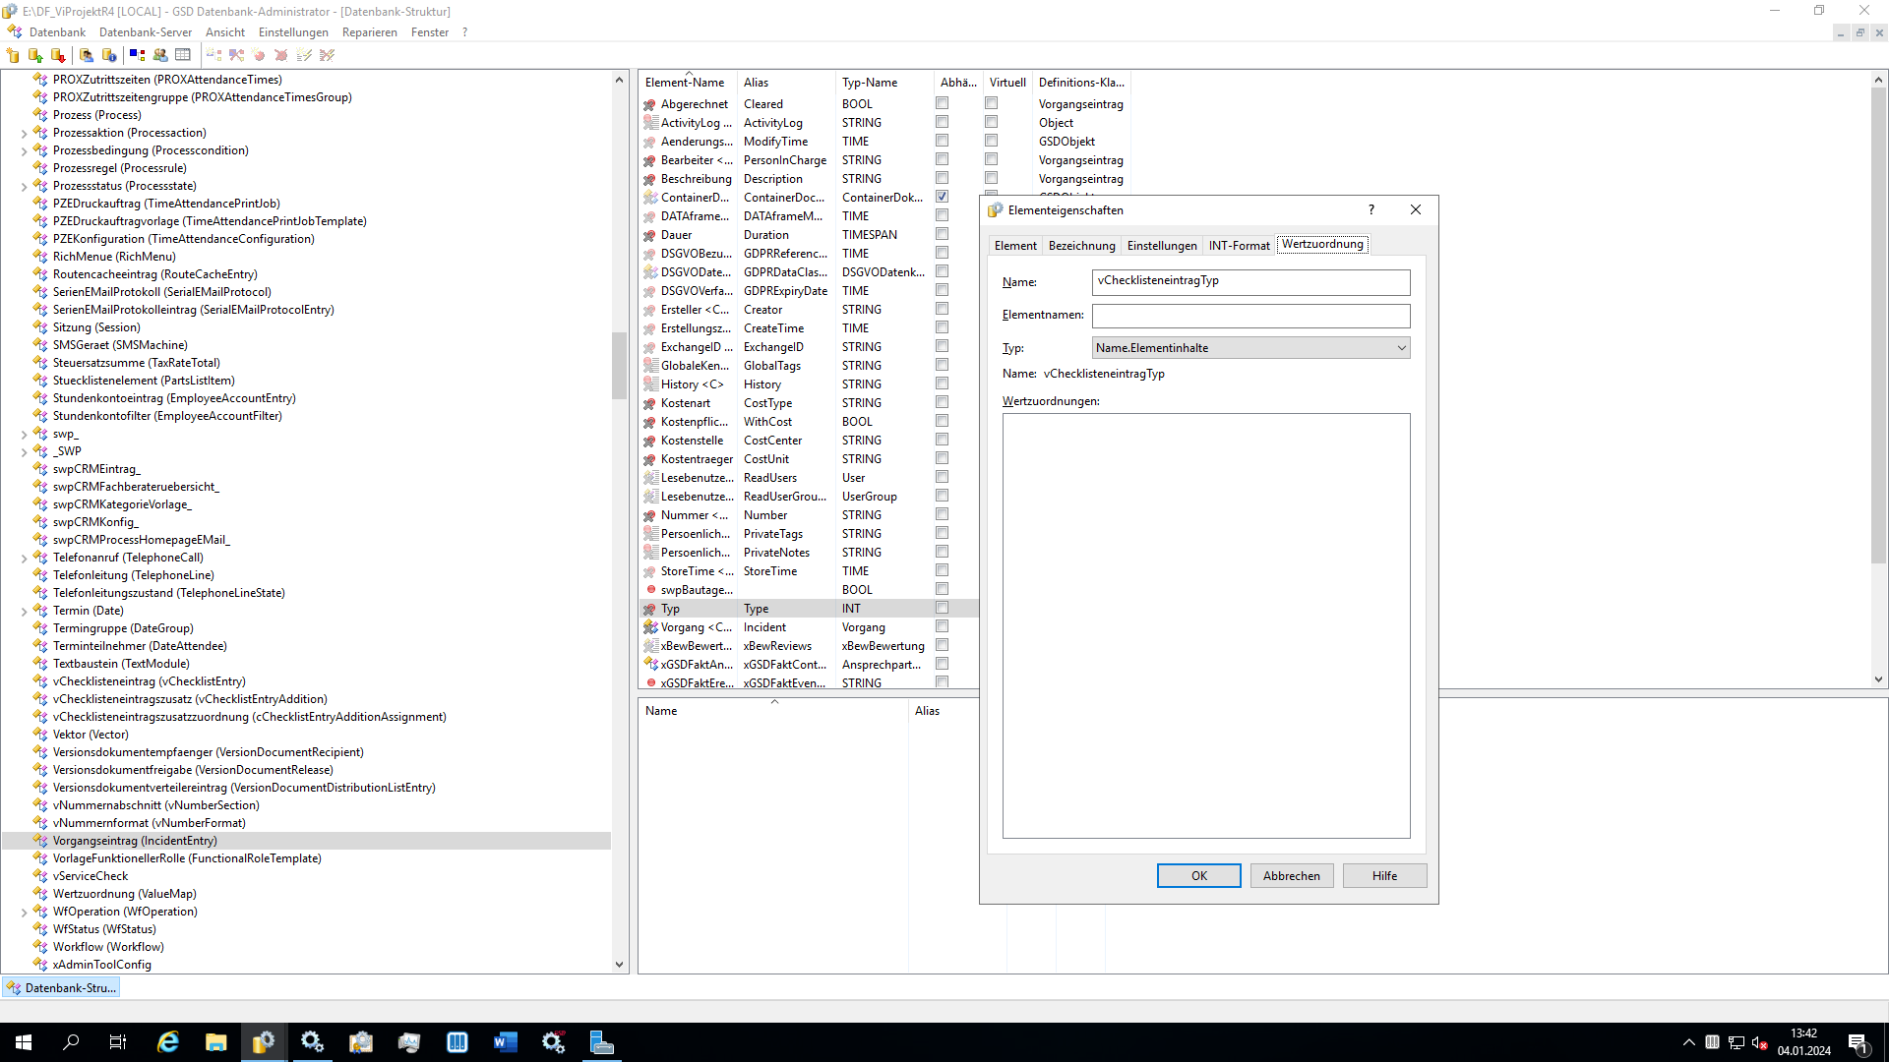Click the new class structure toolbar icon
The image size is (1889, 1062).
pyautogui.click(x=213, y=55)
